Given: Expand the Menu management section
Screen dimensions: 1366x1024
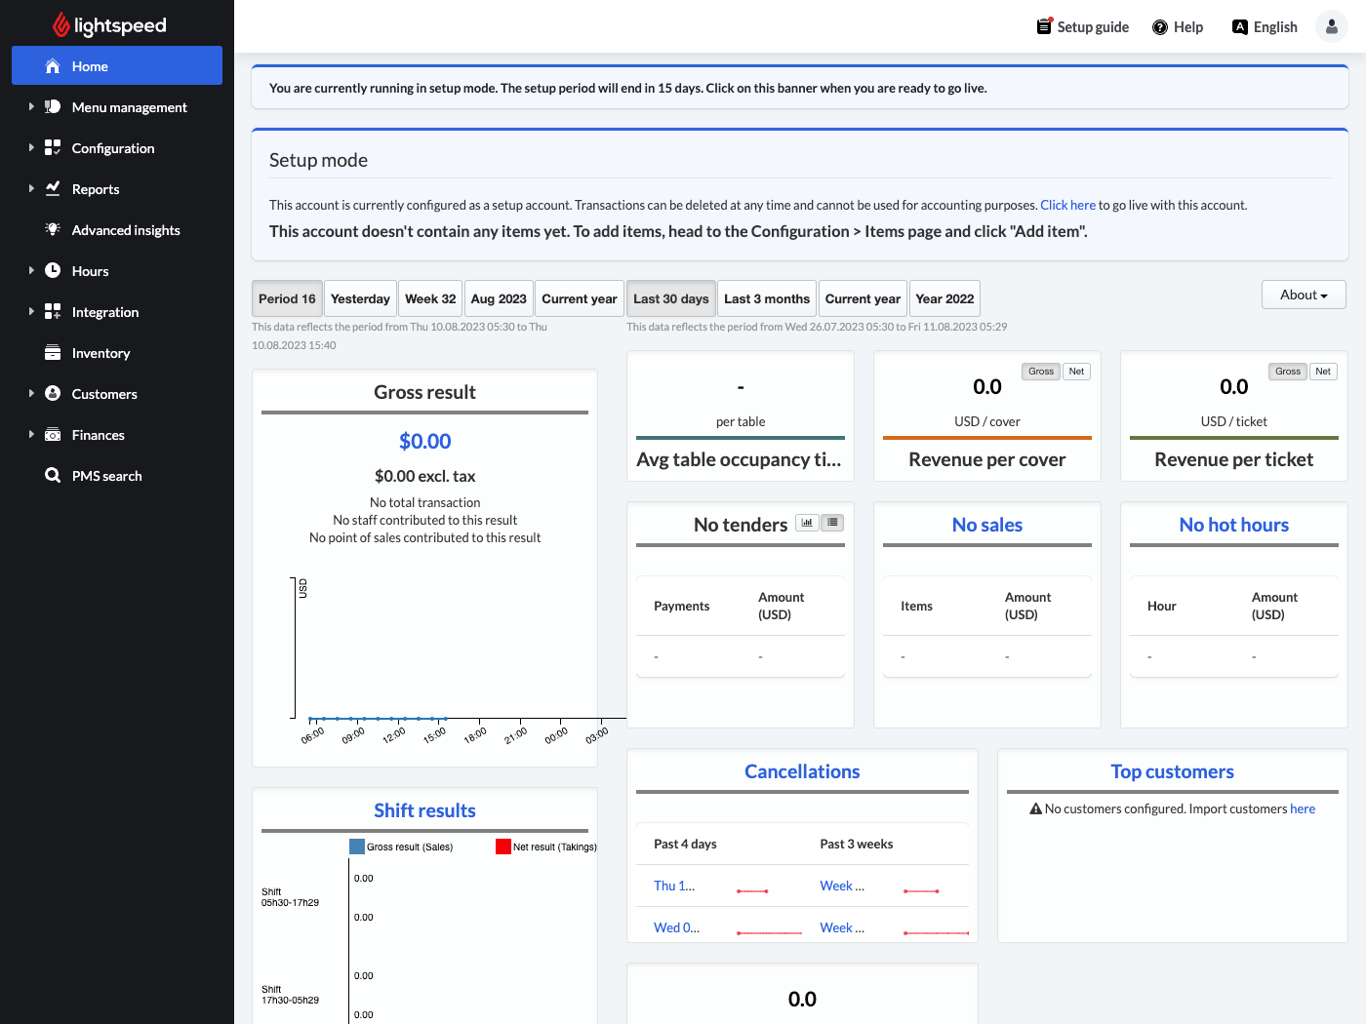Looking at the screenshot, I should coord(31,107).
